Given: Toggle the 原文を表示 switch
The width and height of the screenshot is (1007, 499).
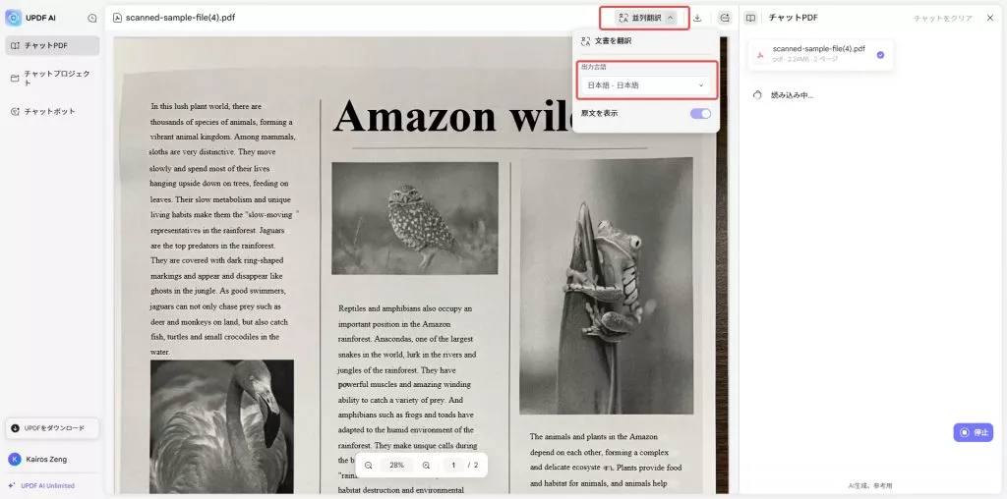Looking at the screenshot, I should [700, 114].
